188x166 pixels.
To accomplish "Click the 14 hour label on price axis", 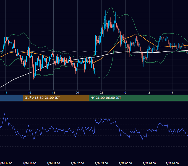I will pyautogui.click(x=6, y=93).
